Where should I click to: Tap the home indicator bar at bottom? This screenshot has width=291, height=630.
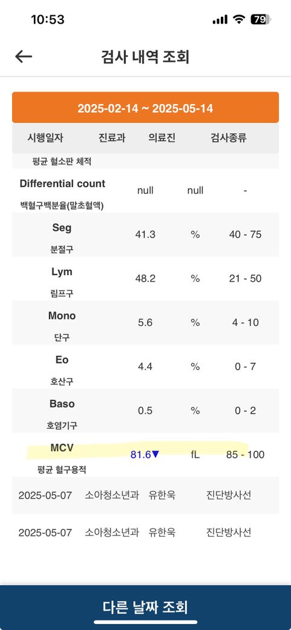pos(145,622)
